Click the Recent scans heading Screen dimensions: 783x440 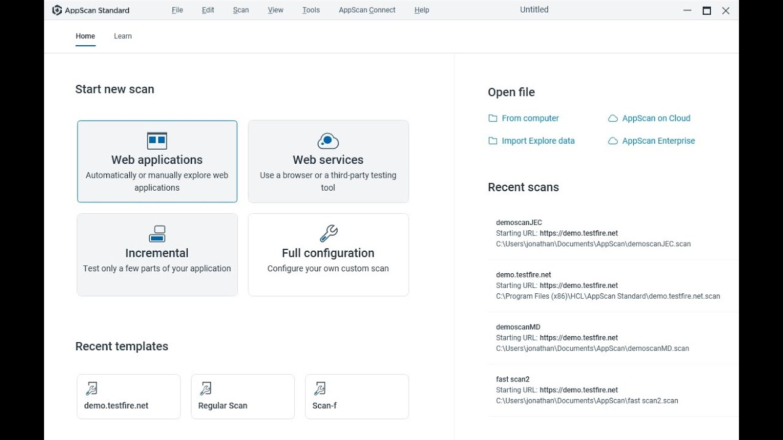[524, 188]
